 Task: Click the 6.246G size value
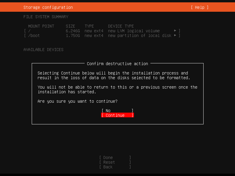pos(73,31)
